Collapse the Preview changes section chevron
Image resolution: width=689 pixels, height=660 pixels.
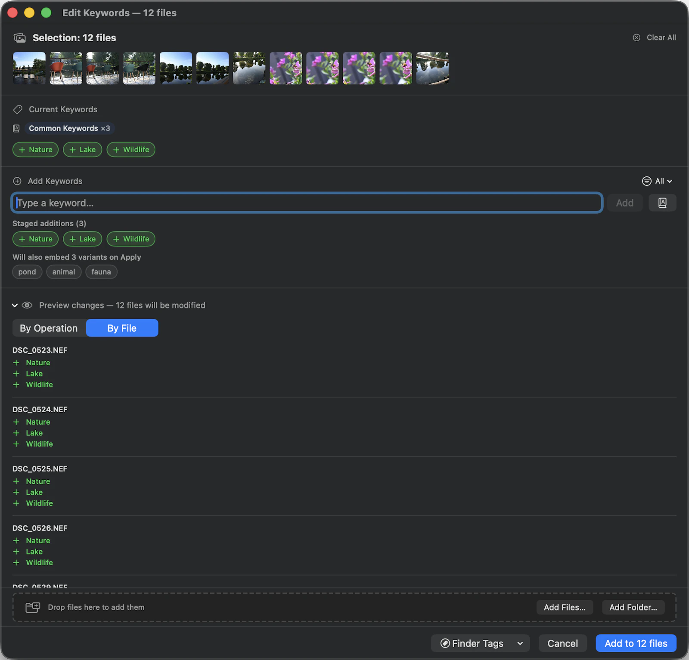click(15, 305)
